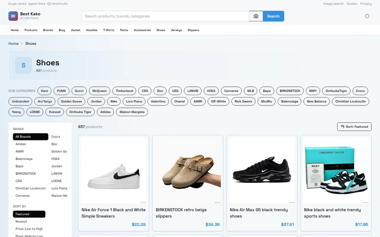Click the Home breadcrumb link
The image size is (380, 237).
[x=13, y=44]
